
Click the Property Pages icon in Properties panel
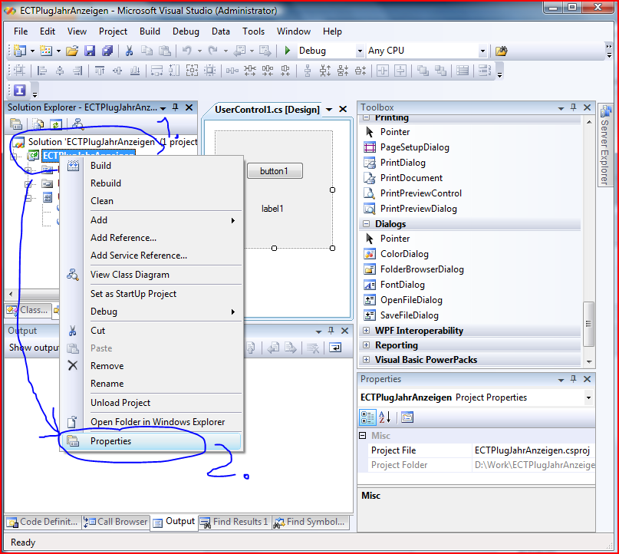point(407,417)
